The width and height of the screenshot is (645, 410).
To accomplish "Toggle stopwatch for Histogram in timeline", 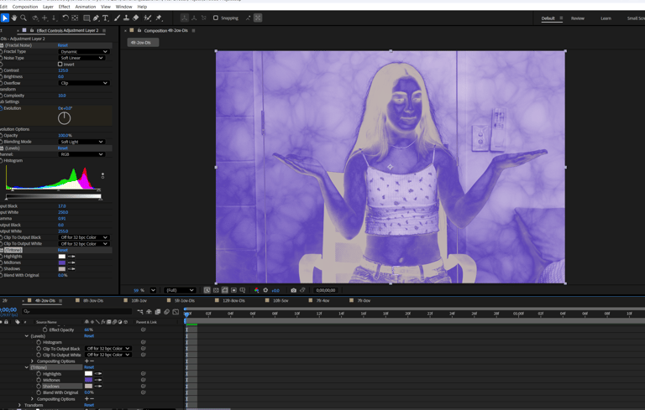I will 39,342.
